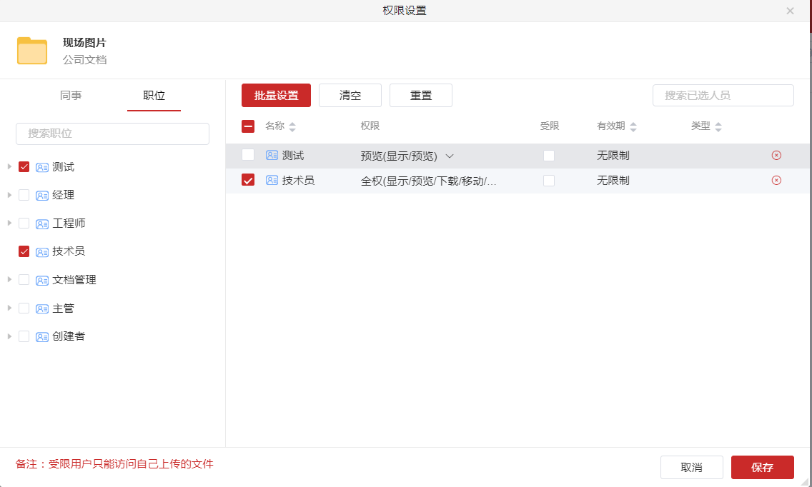
Task: Click the yellow folder icon for 现场图片
Action: pos(31,50)
